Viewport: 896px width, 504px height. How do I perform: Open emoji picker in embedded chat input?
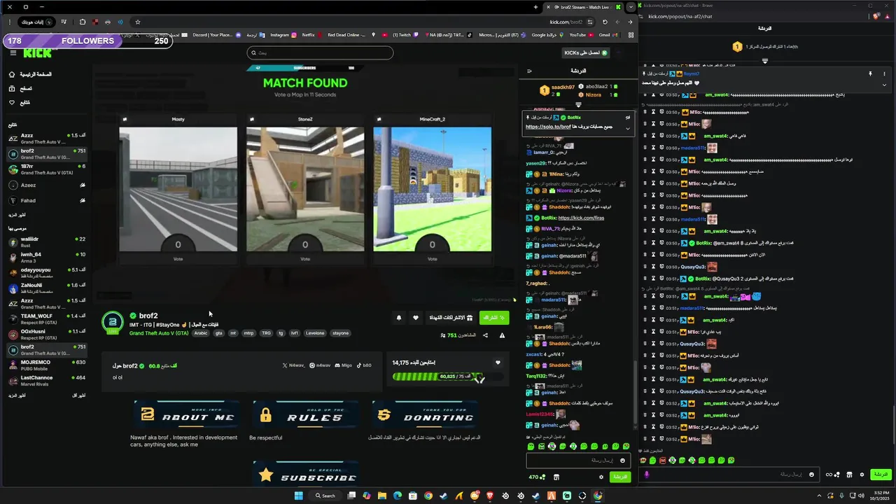pyautogui.click(x=622, y=461)
